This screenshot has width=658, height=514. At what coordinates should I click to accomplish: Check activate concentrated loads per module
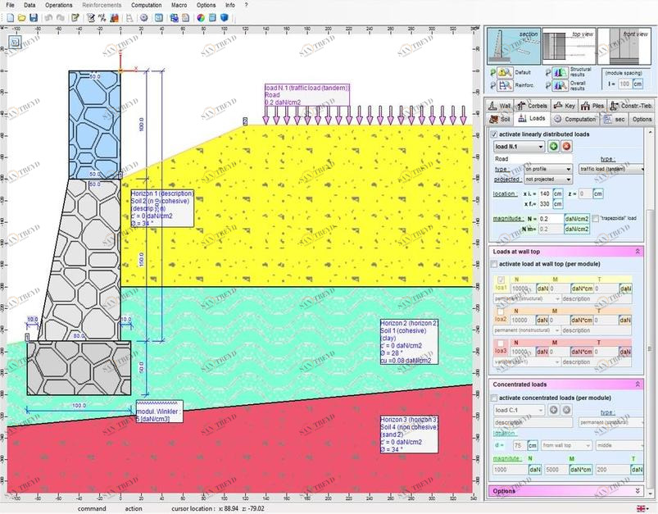coord(493,397)
